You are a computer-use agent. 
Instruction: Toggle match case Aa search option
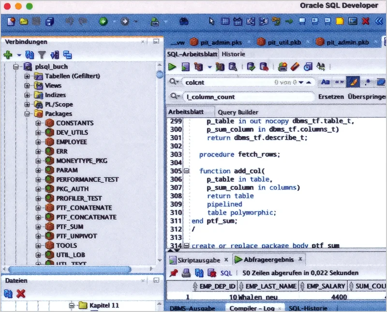coord(326,82)
